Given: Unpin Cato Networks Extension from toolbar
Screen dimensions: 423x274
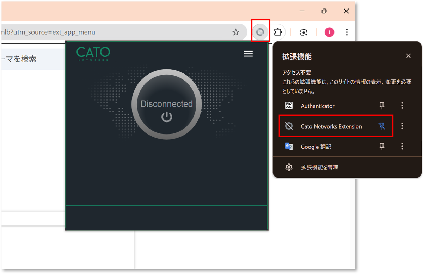Looking at the screenshot, I should (382, 126).
